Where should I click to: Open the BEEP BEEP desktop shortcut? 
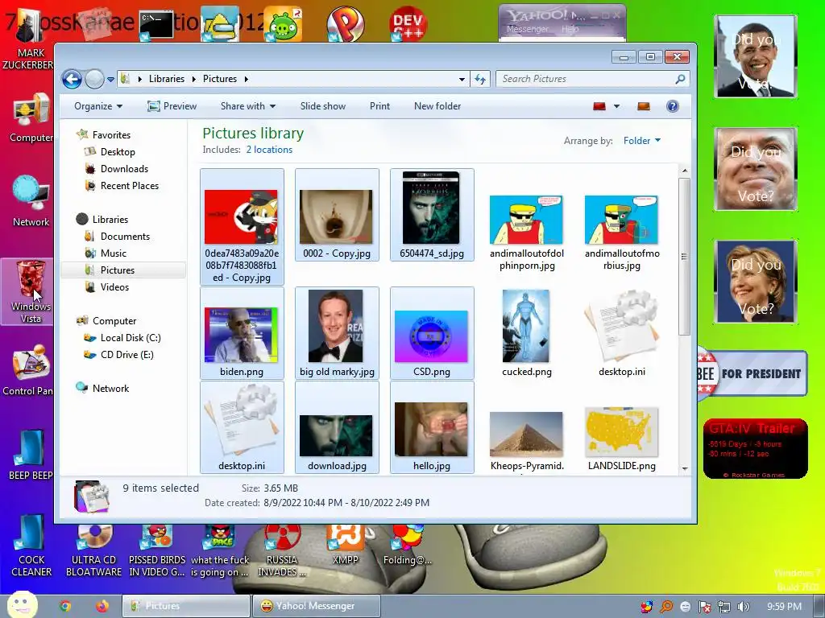click(31, 455)
